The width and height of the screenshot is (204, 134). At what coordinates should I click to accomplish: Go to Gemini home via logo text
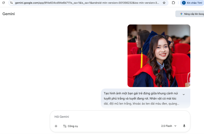click(9, 14)
